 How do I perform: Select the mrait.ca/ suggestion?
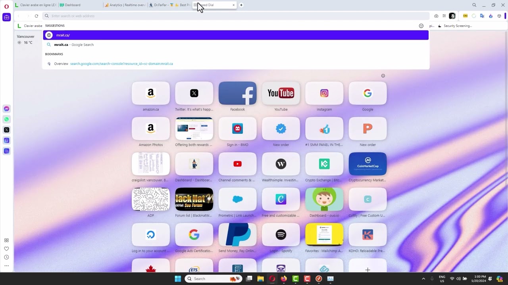pos(236,35)
